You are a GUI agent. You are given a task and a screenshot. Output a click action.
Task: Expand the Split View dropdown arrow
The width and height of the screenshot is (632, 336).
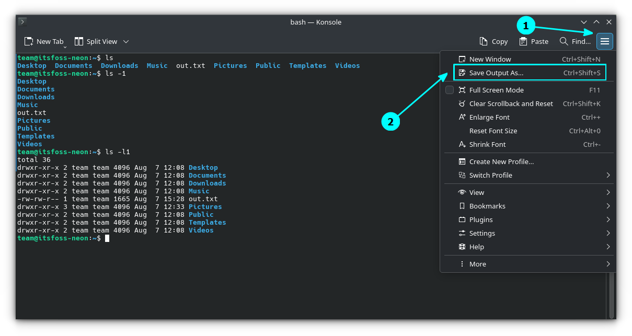tap(125, 41)
